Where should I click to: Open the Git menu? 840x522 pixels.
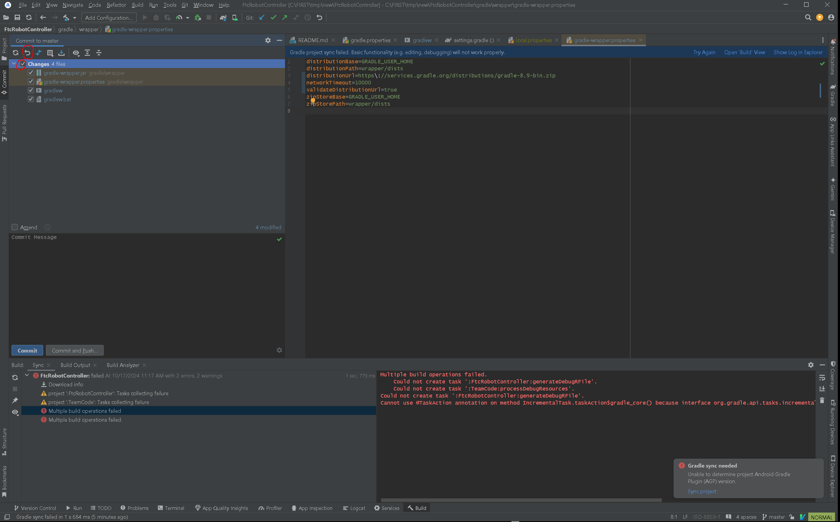(184, 5)
